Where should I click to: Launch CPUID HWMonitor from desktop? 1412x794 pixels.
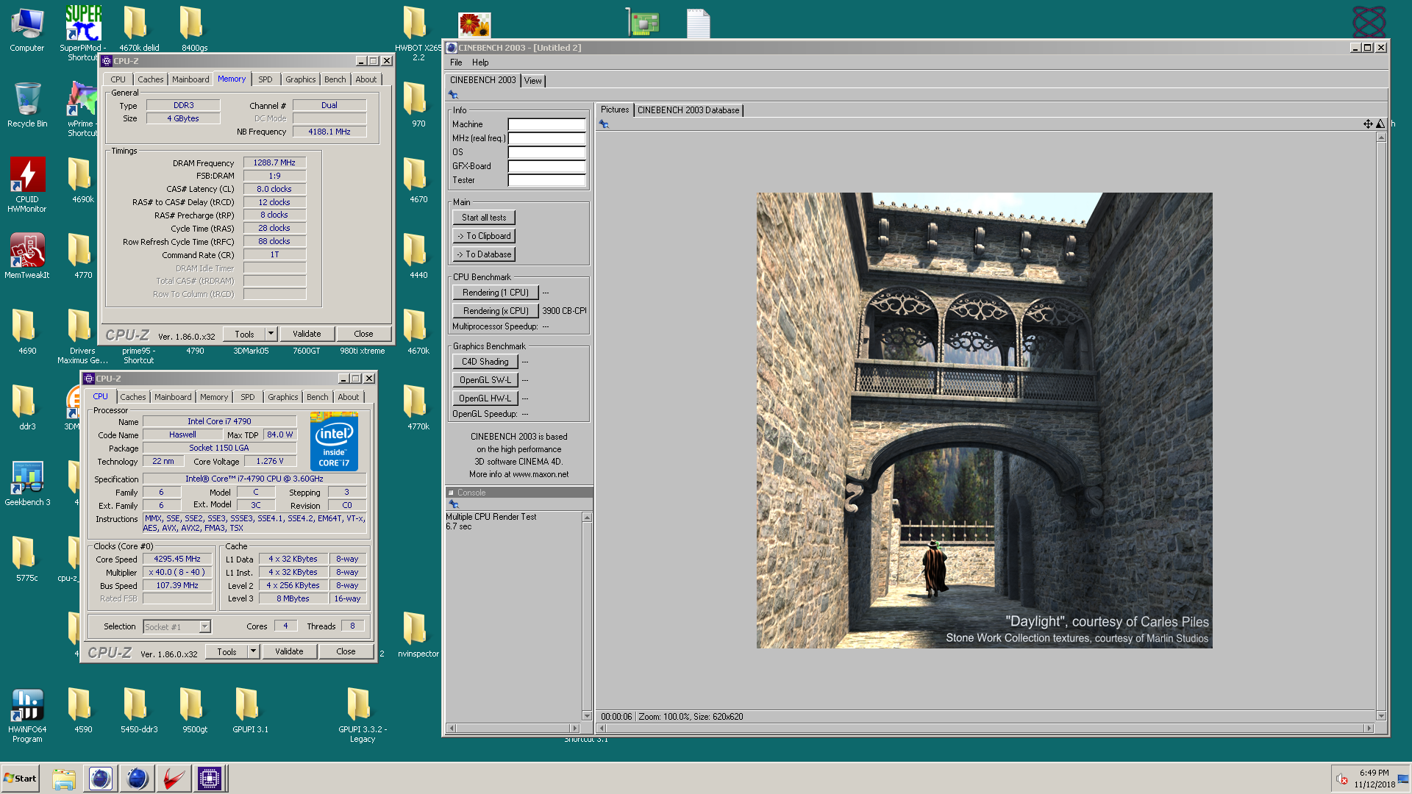coord(27,185)
